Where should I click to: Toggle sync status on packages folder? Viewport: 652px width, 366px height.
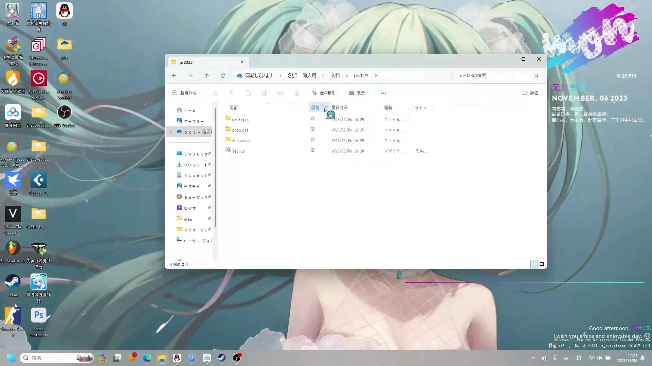(x=314, y=118)
